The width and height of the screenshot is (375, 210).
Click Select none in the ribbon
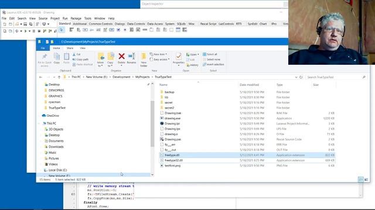211,60
